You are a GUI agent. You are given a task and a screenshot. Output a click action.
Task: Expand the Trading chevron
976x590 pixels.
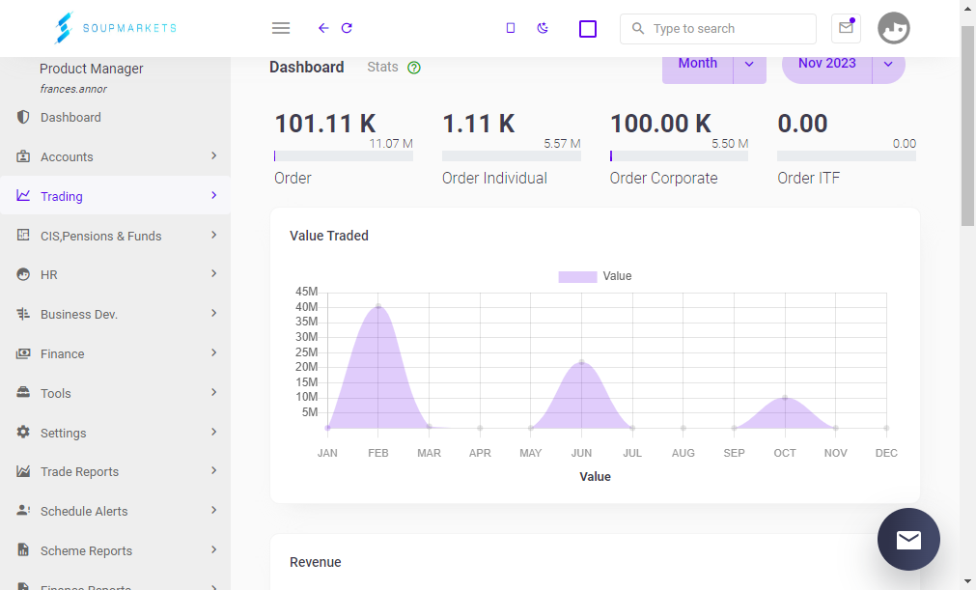tap(213, 195)
